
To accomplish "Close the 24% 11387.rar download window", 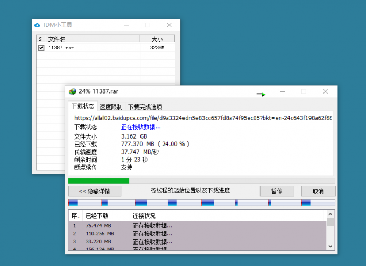I will (326, 91).
